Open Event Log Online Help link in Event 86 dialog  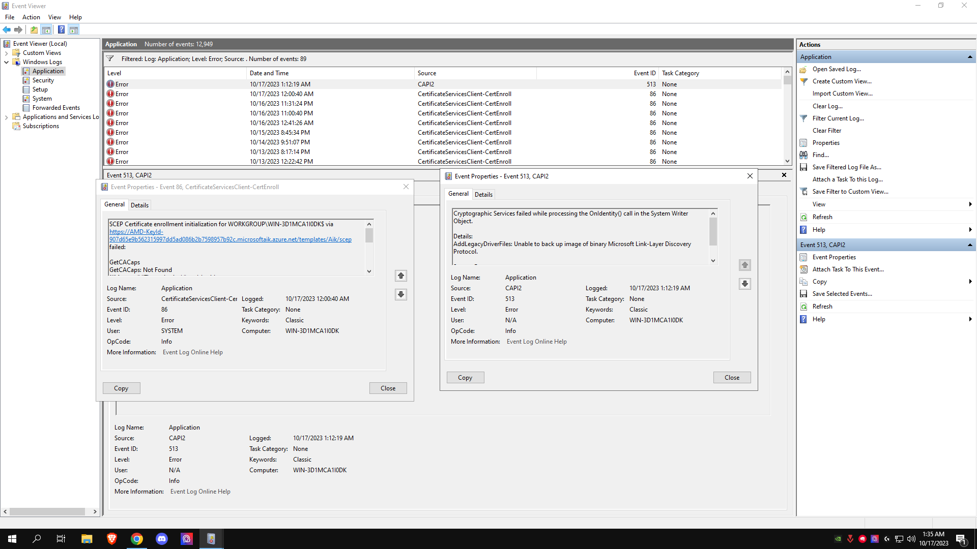point(192,352)
